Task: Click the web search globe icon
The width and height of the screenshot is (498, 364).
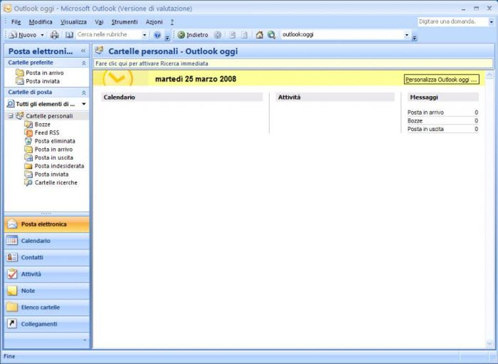Action: coord(271,35)
